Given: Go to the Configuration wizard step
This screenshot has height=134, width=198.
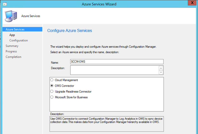Looking at the screenshot, I should click(18, 40).
